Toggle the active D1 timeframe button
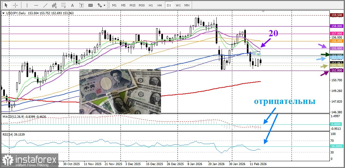This screenshot has height=168, width=345. [x=169, y=5]
